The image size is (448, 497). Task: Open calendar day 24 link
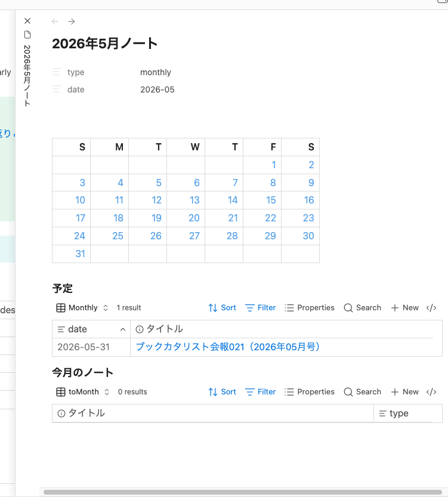[79, 236]
